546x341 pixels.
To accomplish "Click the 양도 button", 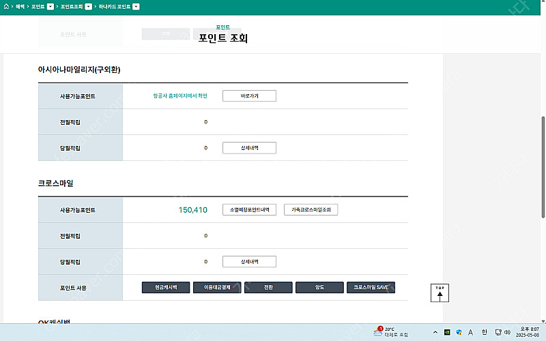I will click(x=319, y=287).
